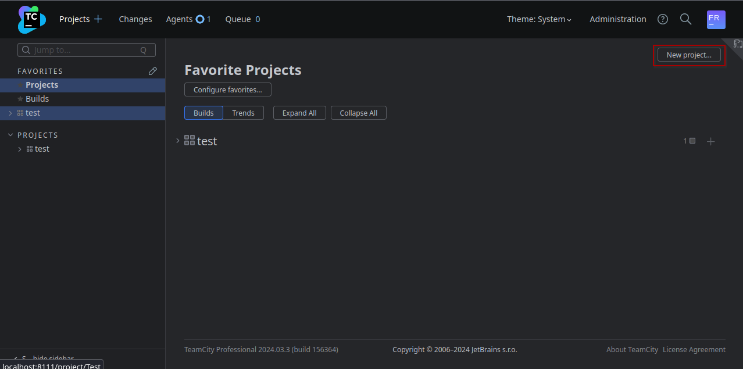Image resolution: width=743 pixels, height=369 pixels.
Task: Open help via the question mark icon
Action: click(x=662, y=19)
